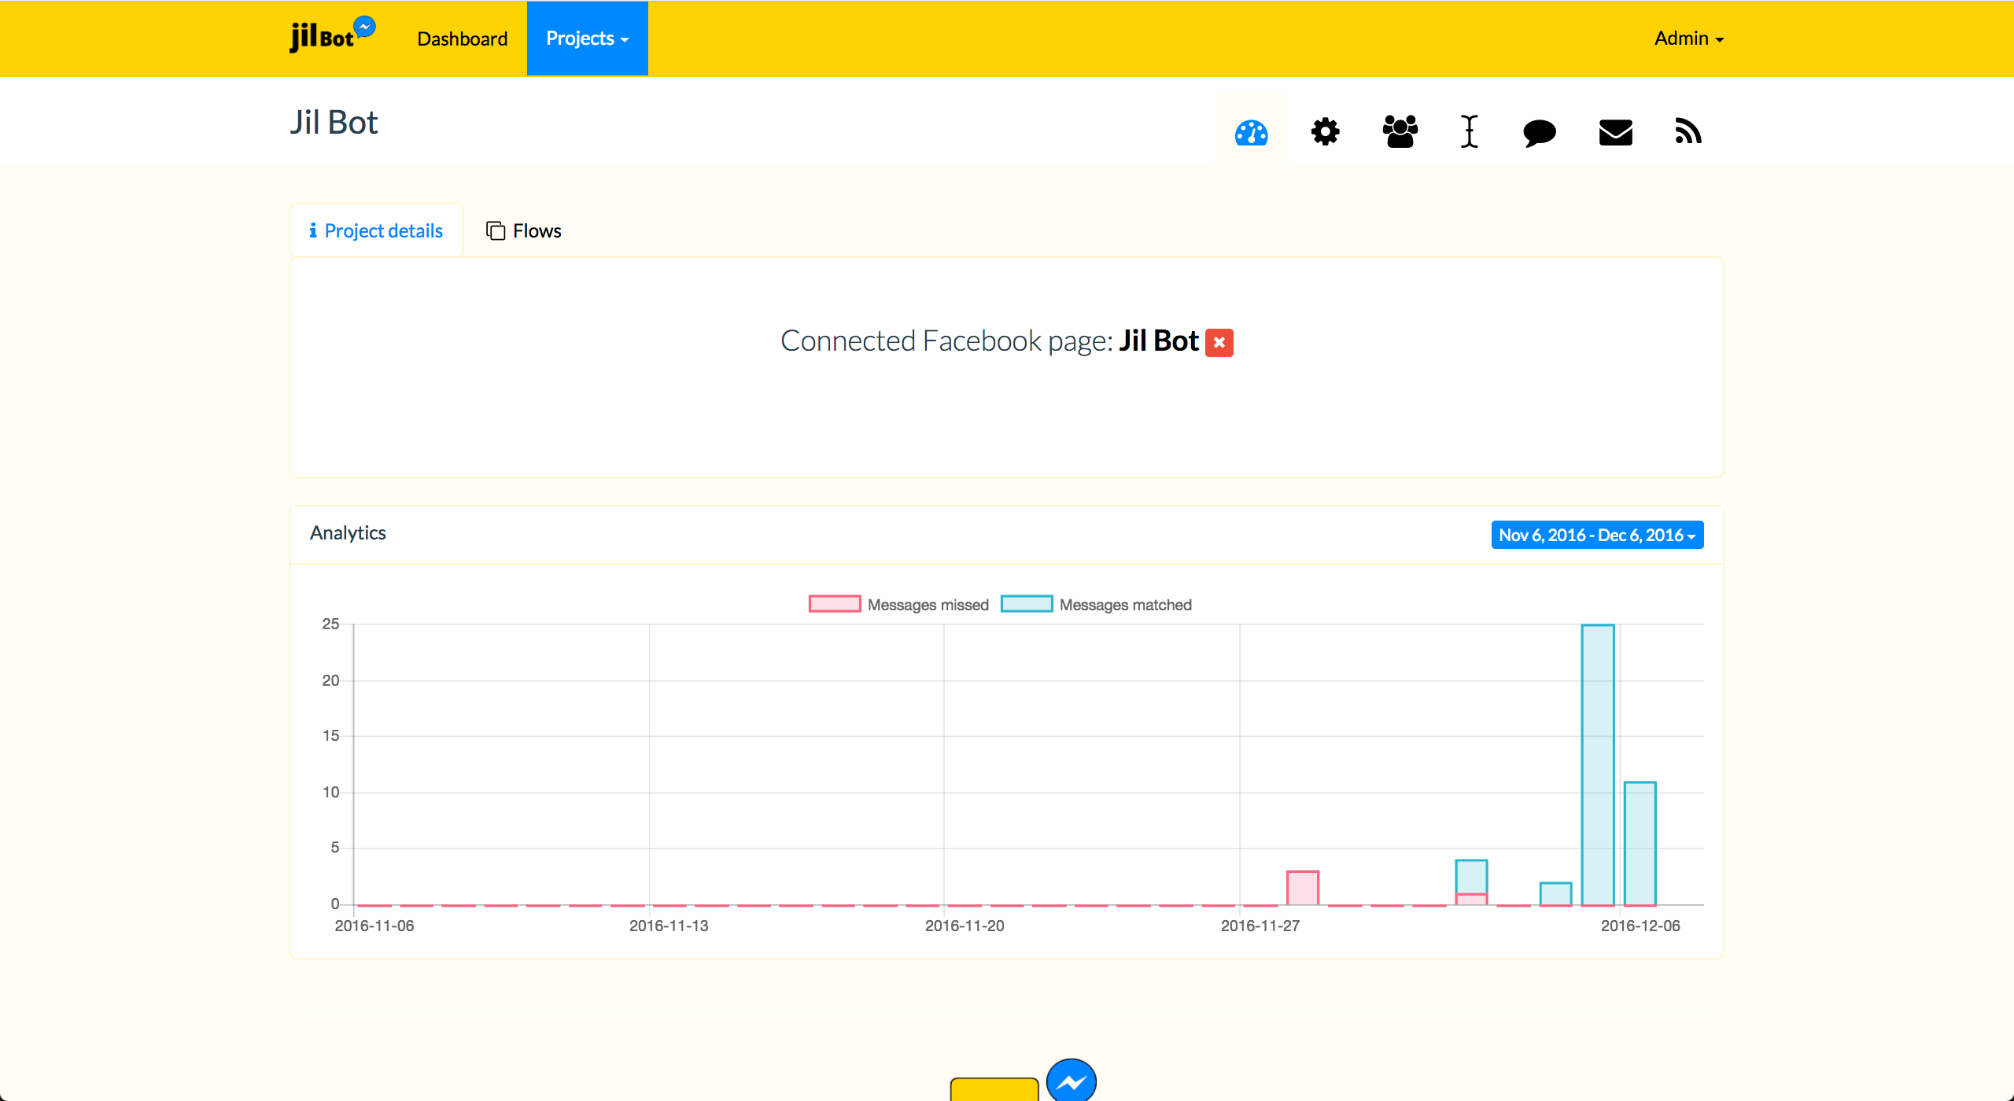
Task: Select the Project details tab
Action: tap(376, 231)
